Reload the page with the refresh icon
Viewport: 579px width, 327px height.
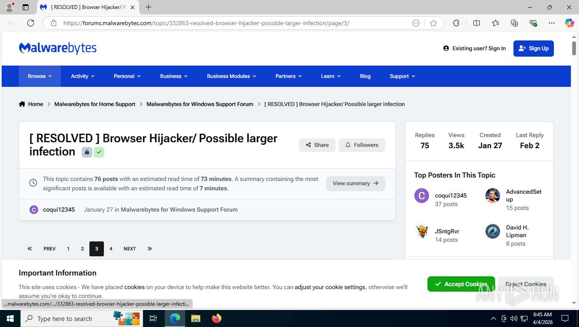click(31, 23)
